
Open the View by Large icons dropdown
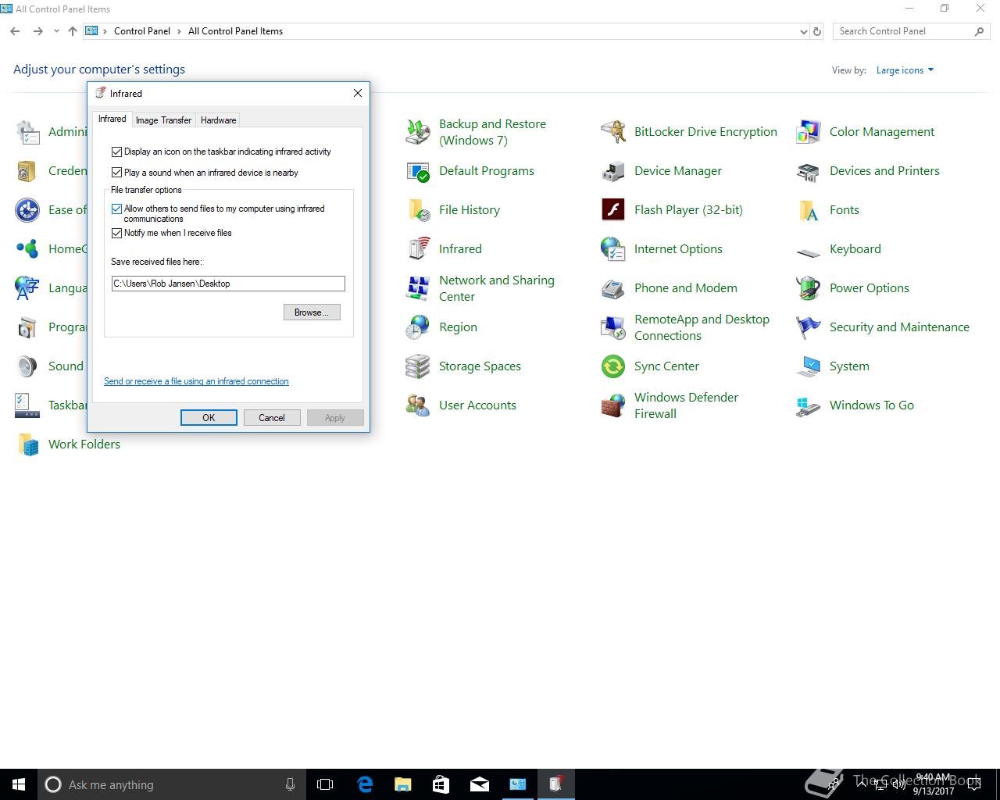905,70
